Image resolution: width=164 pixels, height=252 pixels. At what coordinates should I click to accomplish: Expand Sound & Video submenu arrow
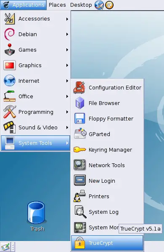coord(67,127)
